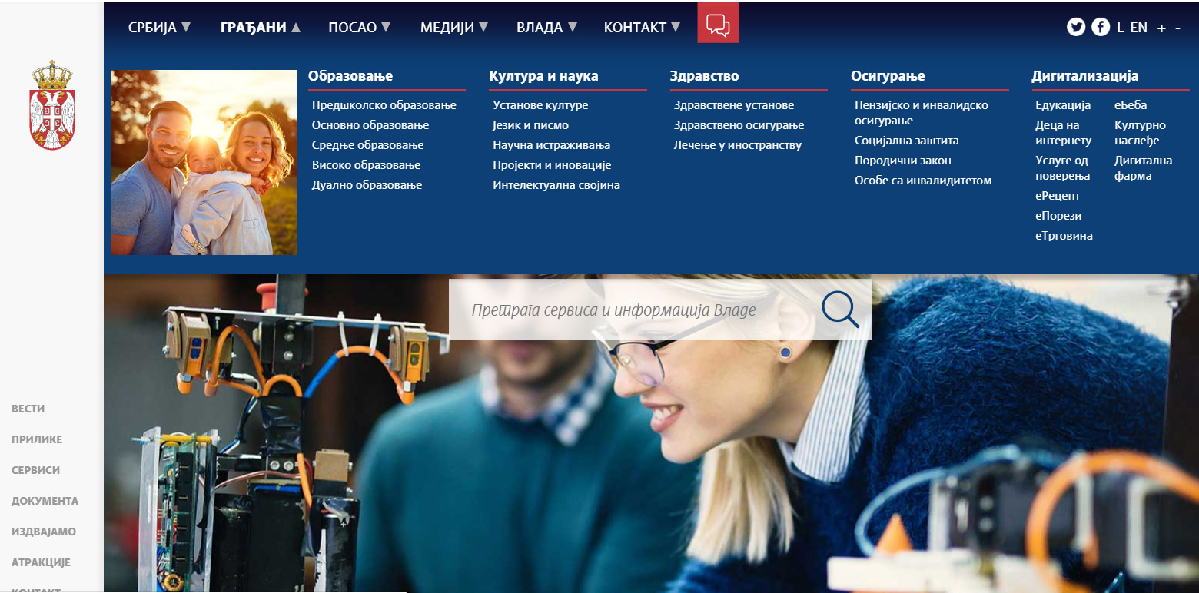Go to Интелектуална својина
Viewport: 1199px width, 593px height.
tap(556, 185)
